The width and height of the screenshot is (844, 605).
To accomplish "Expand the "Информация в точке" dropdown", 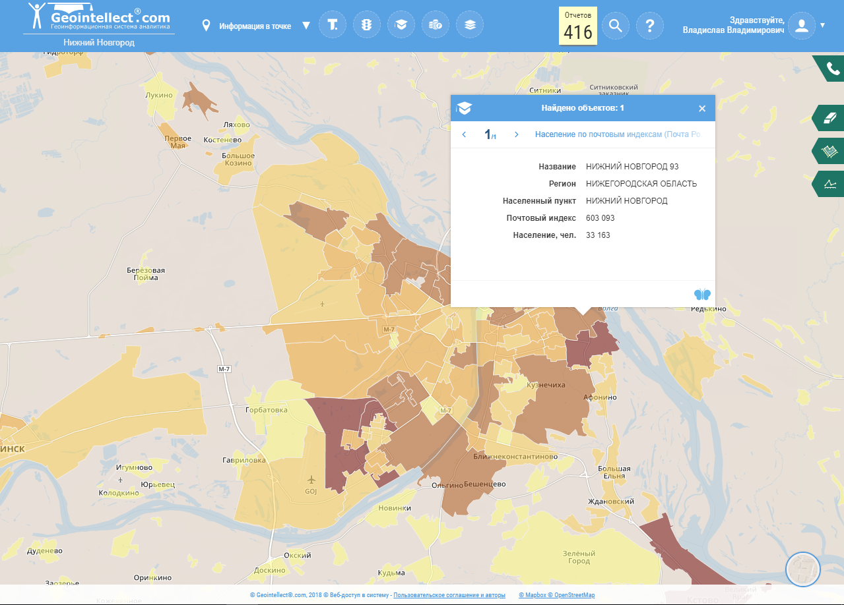I will coord(306,26).
